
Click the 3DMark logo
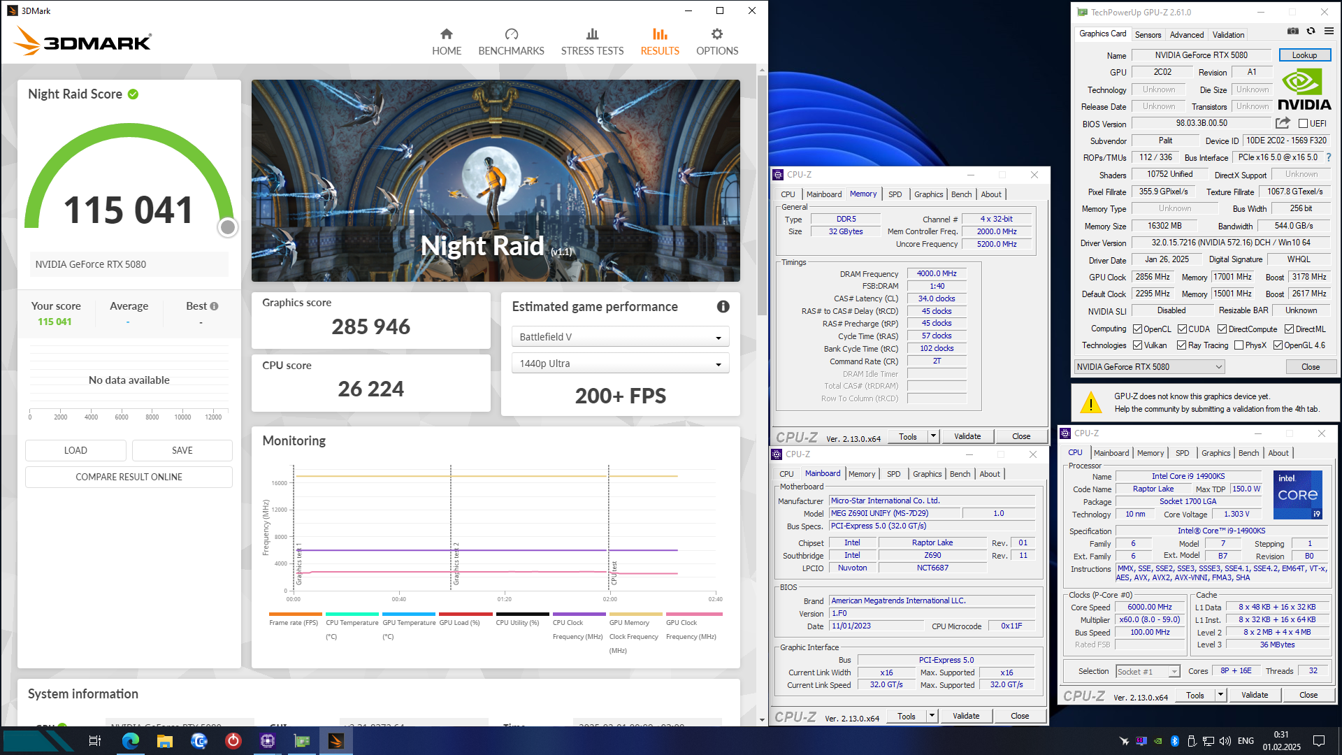pyautogui.click(x=82, y=41)
